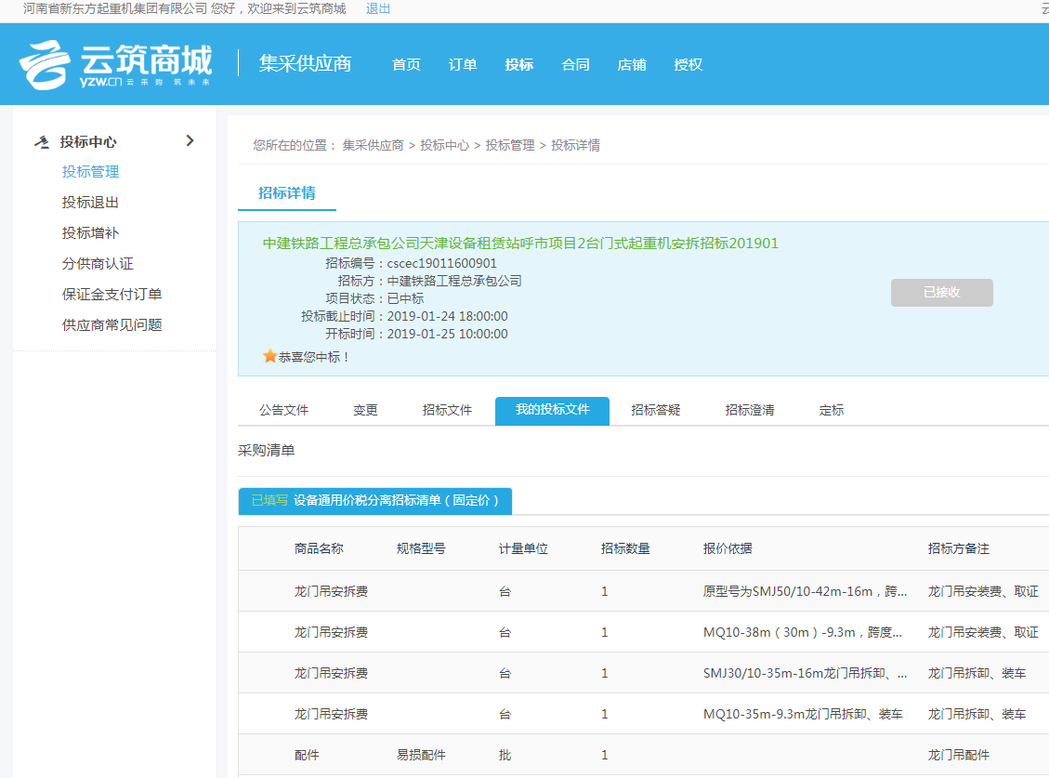Expand the 投标中心 chevron arrow
The height and width of the screenshot is (778, 1049).
[190, 140]
